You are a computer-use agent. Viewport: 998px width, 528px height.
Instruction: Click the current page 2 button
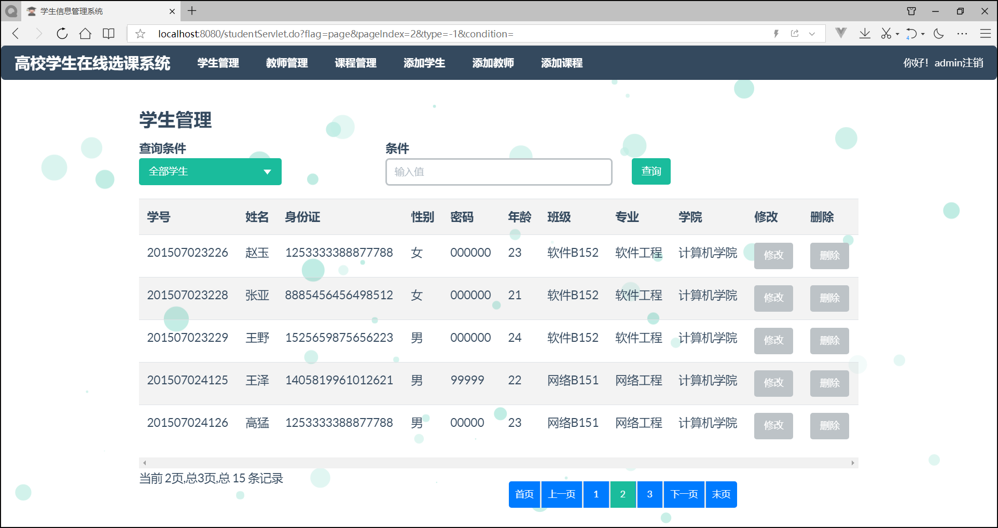point(623,494)
